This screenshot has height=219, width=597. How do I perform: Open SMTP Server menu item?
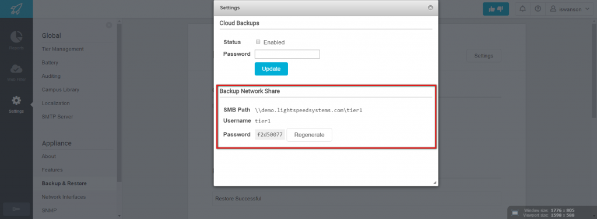57,117
